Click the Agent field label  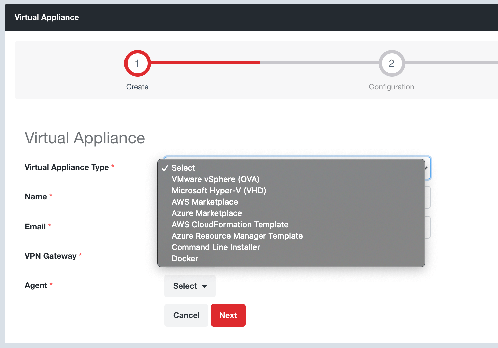[x=36, y=285]
